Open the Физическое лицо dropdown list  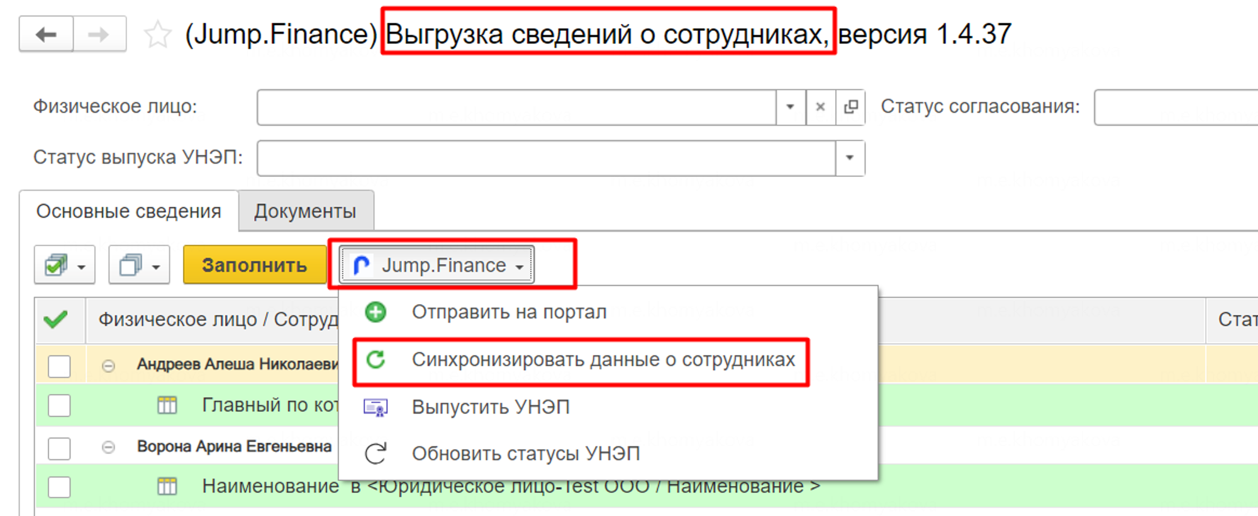click(x=790, y=107)
